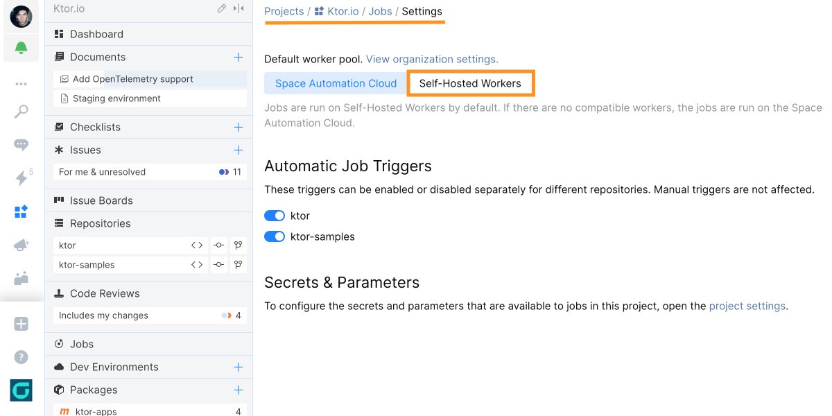
Task: Open 'Includes my changes' code reviews
Action: [x=150, y=315]
